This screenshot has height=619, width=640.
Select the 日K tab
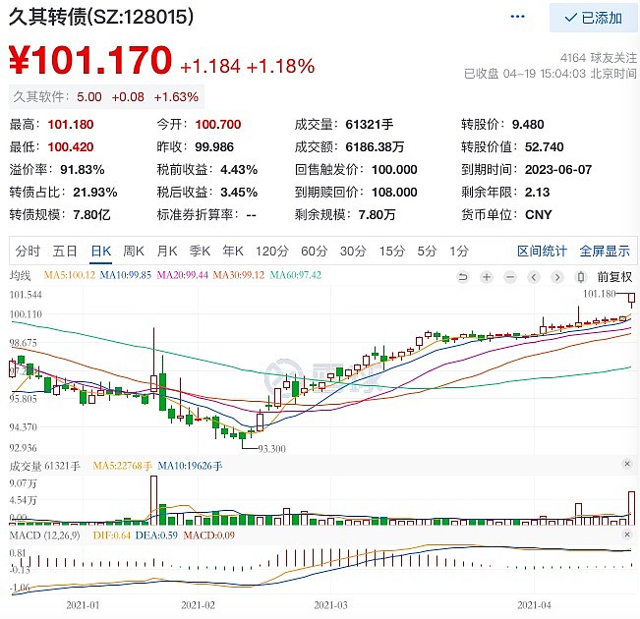101,251
